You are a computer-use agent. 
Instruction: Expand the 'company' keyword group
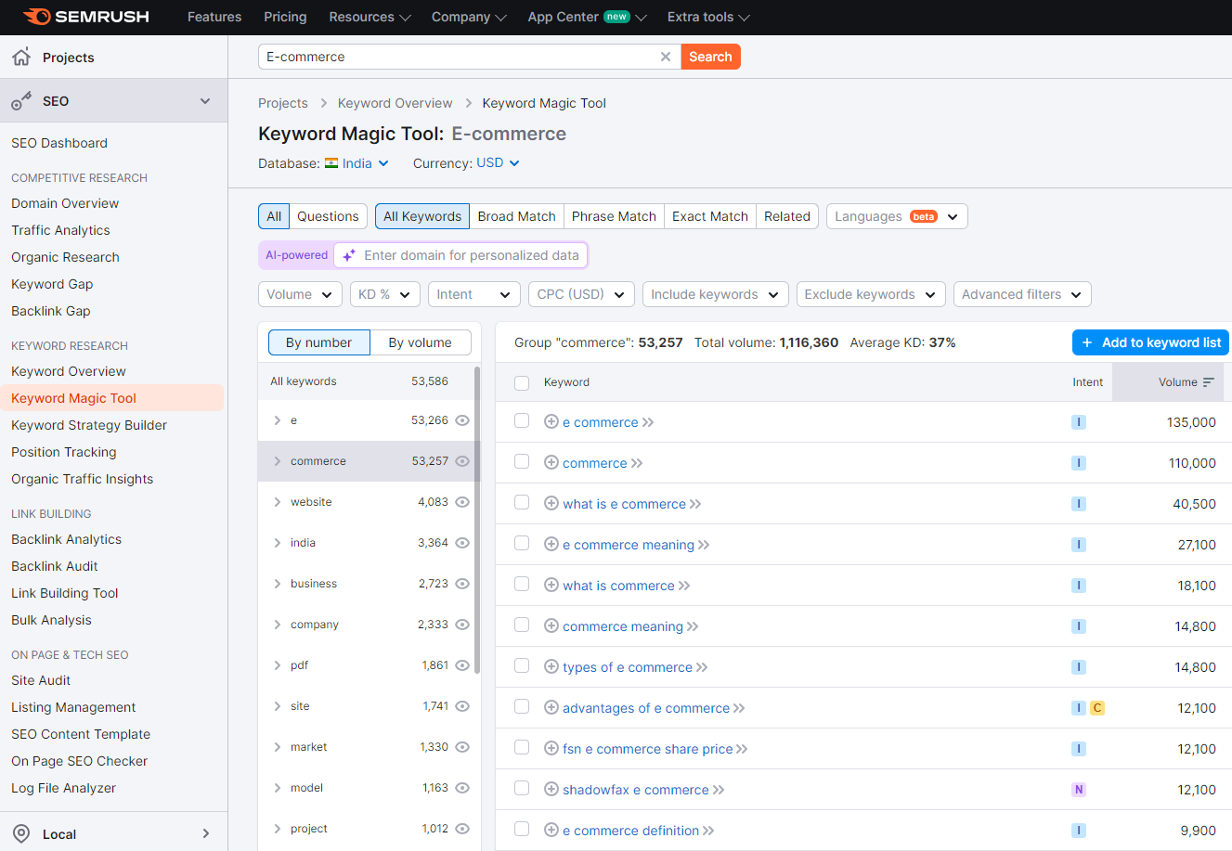tap(277, 625)
